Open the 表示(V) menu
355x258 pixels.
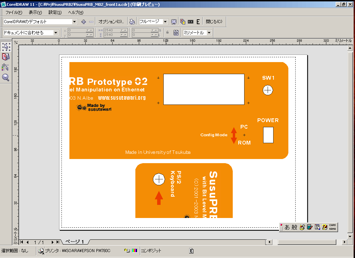35,12
